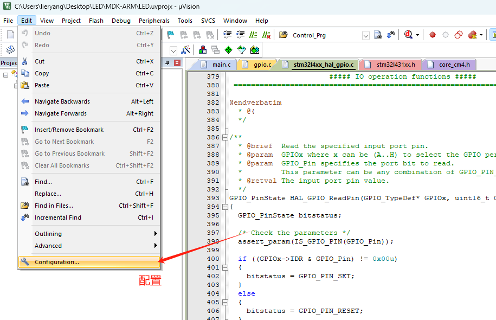Open Manage Run-Time Environment green diamond icon
496x320 pixels.
tap(228, 50)
